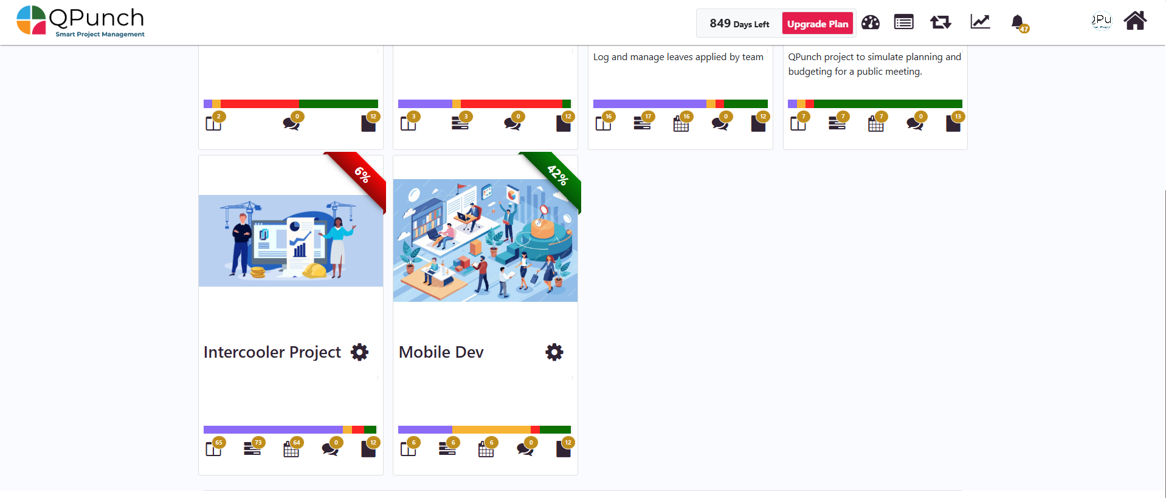This screenshot has height=498, width=1166.
Task: Open the Mobile Dev project title
Action: pyautogui.click(x=441, y=352)
